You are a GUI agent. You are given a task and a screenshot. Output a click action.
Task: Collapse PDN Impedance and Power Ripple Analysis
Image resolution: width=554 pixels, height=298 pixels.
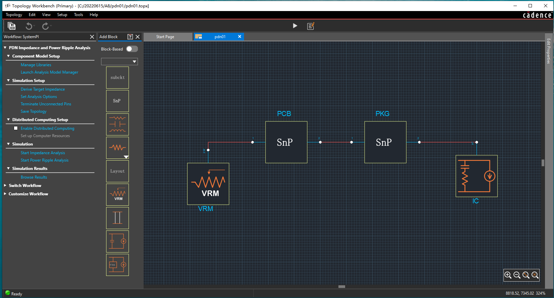[5, 48]
